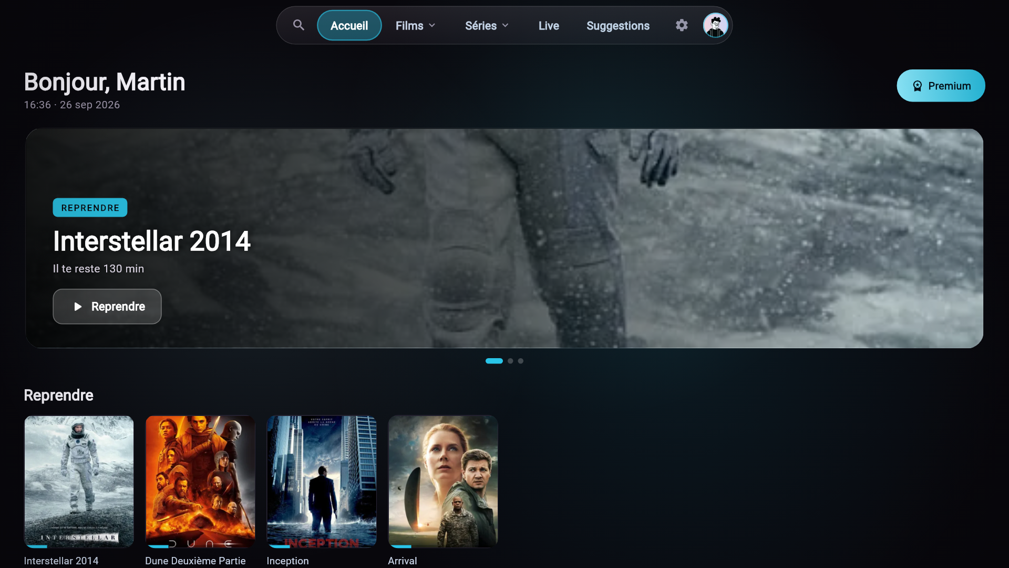Expand the Films dropdown menu
The width and height of the screenshot is (1009, 568).
415,25
